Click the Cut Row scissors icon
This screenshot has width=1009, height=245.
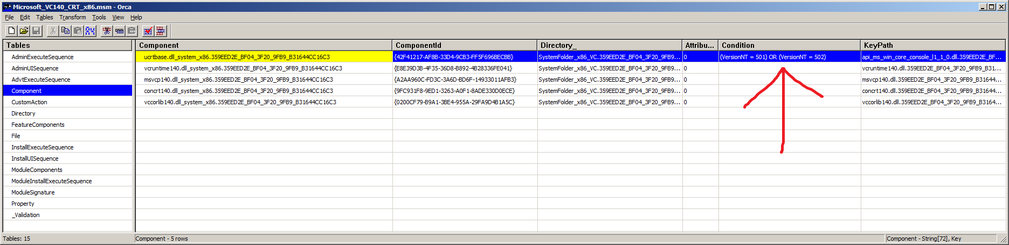click(107, 31)
